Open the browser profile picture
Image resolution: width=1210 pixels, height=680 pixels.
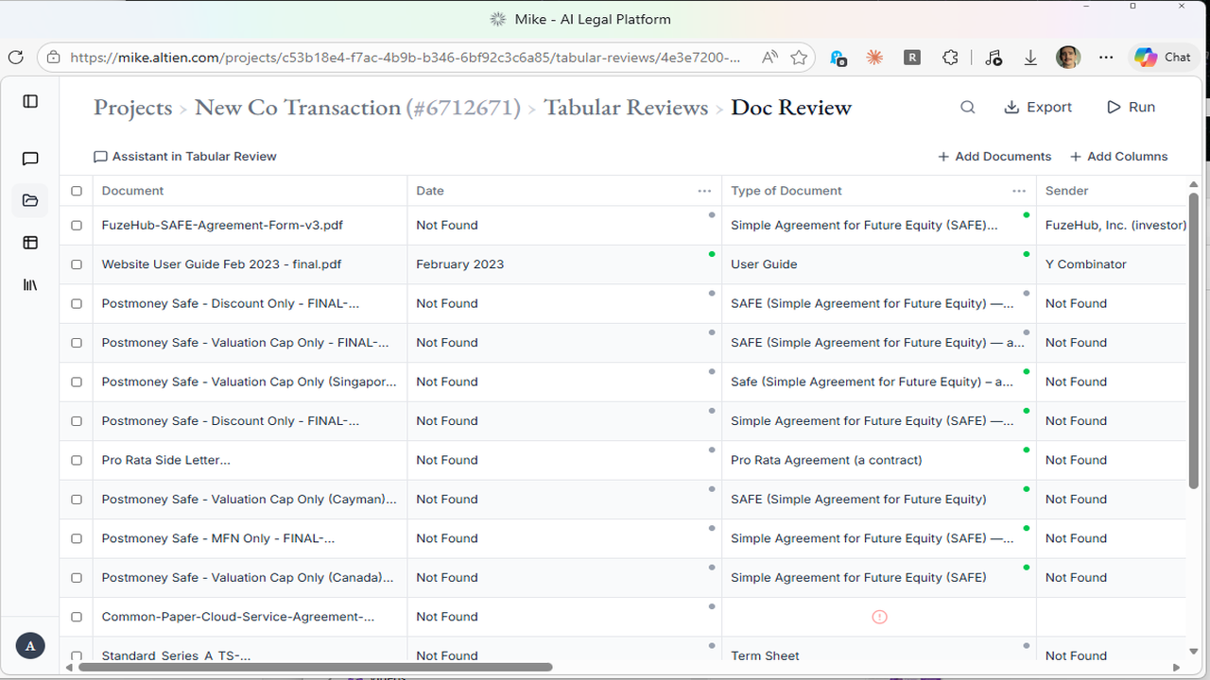click(1068, 58)
